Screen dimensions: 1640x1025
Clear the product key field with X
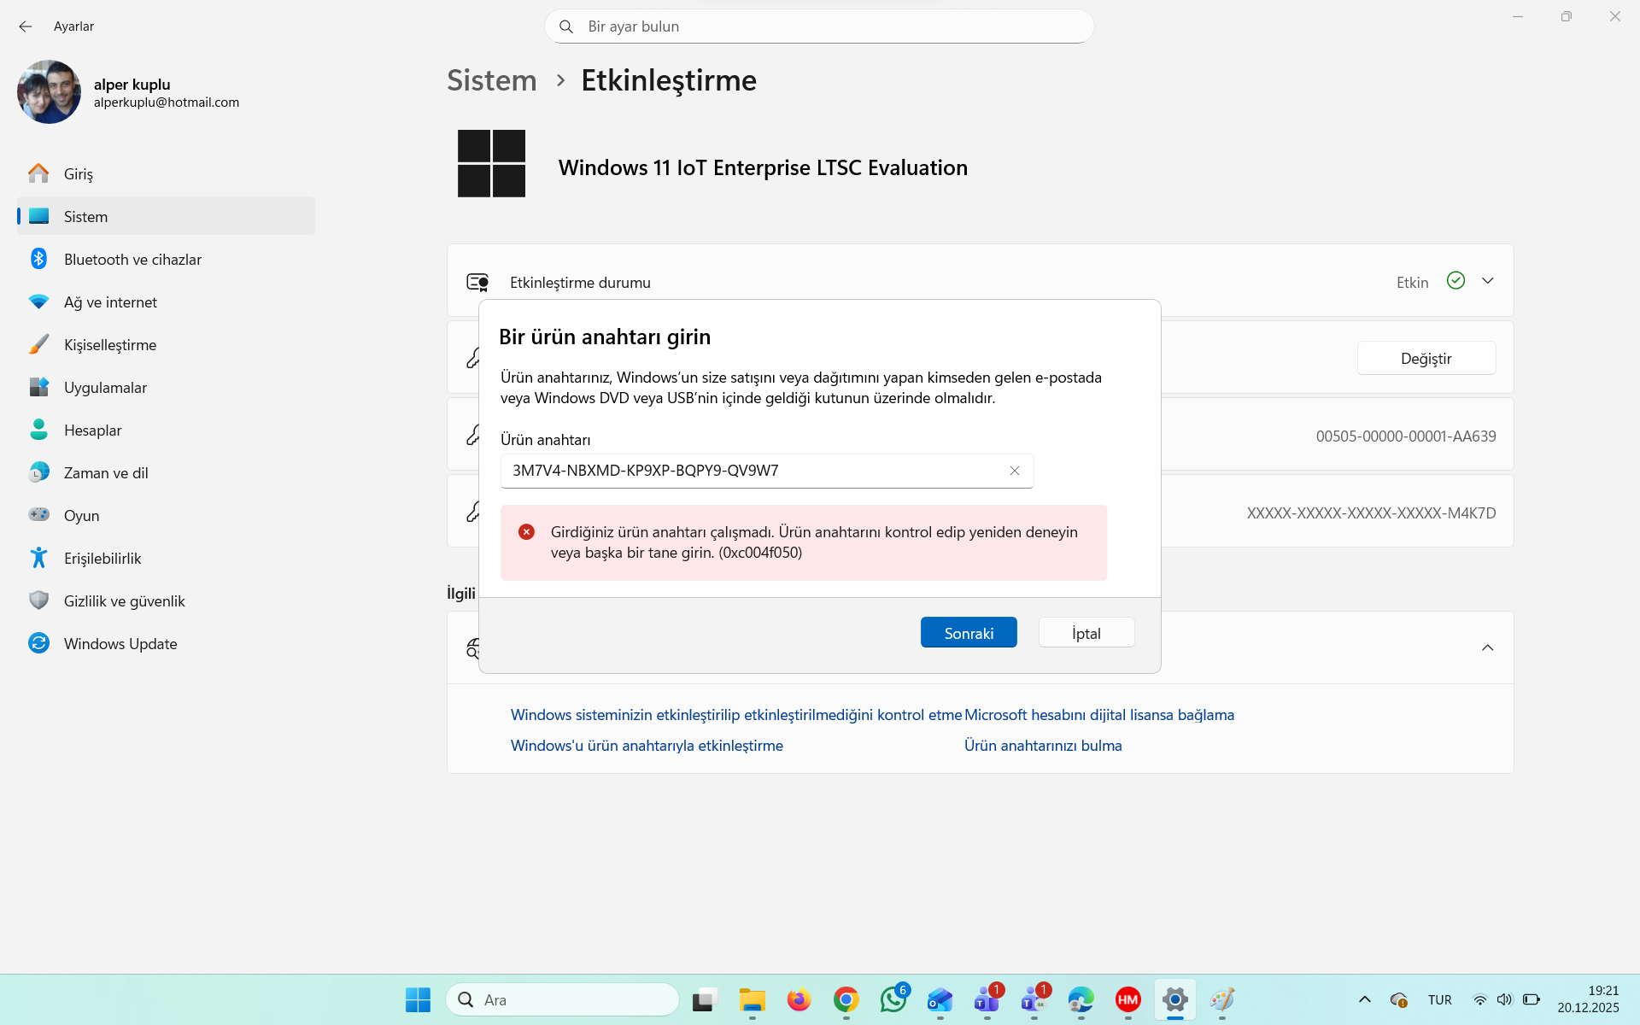click(x=1015, y=471)
